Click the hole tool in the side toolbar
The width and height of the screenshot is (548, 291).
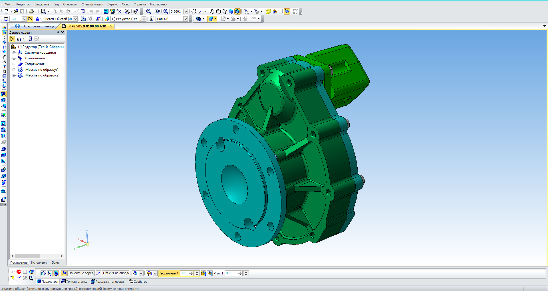[4, 136]
